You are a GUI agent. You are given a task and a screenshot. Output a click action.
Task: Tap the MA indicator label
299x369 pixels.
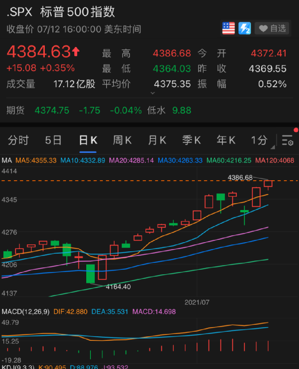pyautogui.click(x=7, y=161)
